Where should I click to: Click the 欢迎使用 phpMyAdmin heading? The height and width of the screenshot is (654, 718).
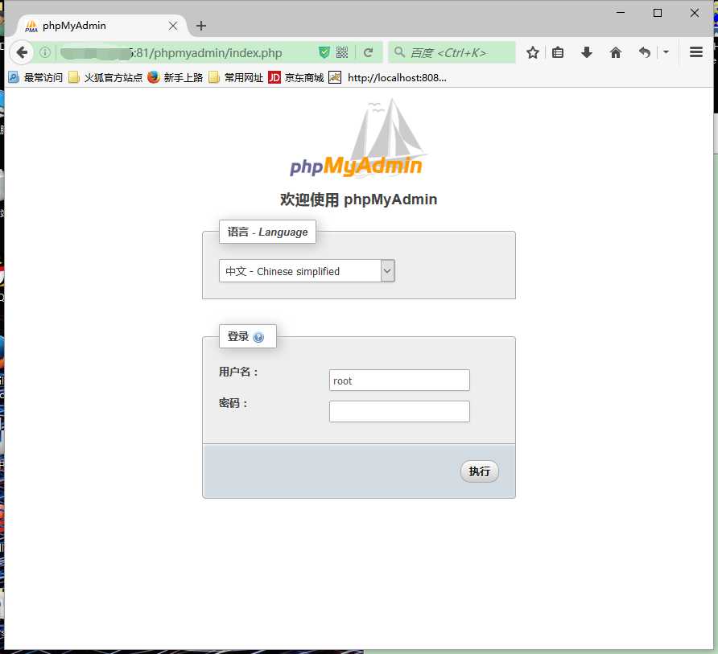pyautogui.click(x=358, y=199)
